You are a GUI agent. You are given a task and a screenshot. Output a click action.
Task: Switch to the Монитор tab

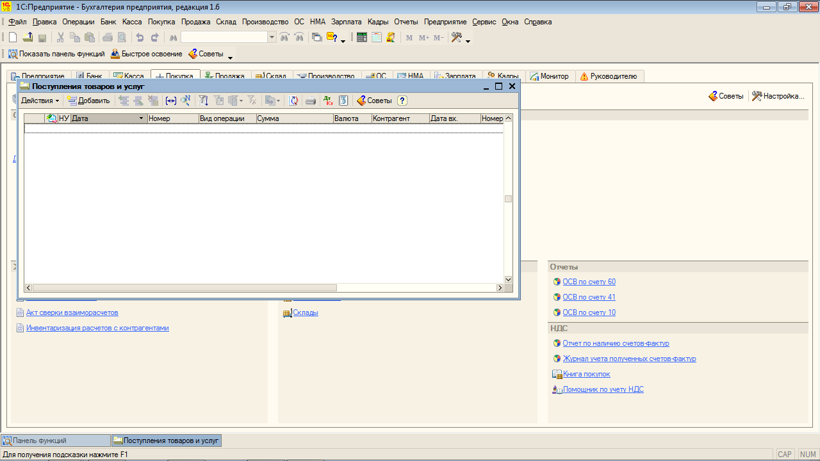[549, 76]
